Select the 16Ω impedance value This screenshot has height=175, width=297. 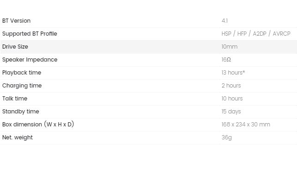(226, 60)
